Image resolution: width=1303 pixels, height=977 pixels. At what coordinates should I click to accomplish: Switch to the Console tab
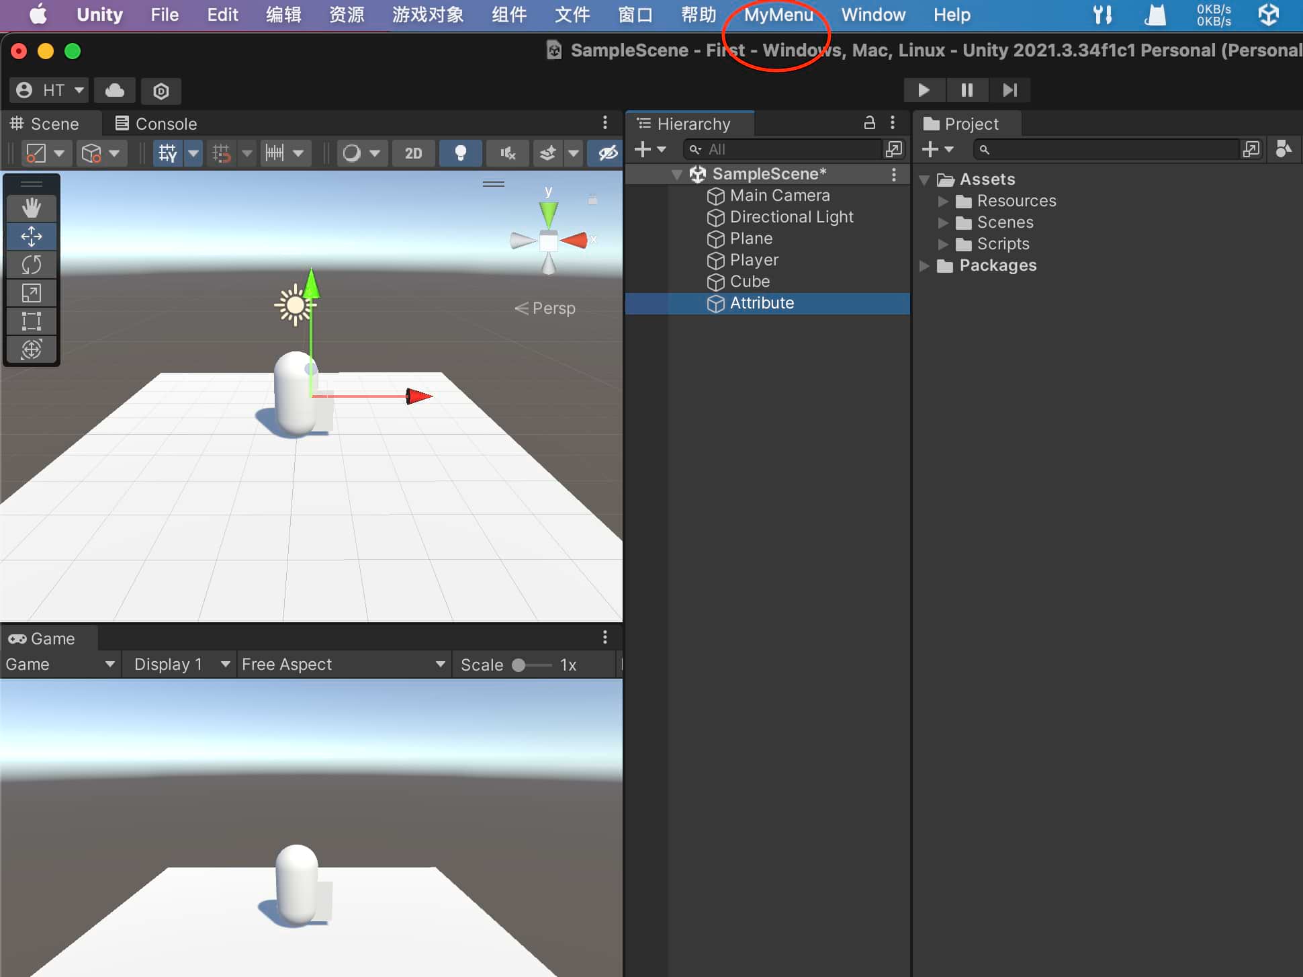pyautogui.click(x=156, y=124)
